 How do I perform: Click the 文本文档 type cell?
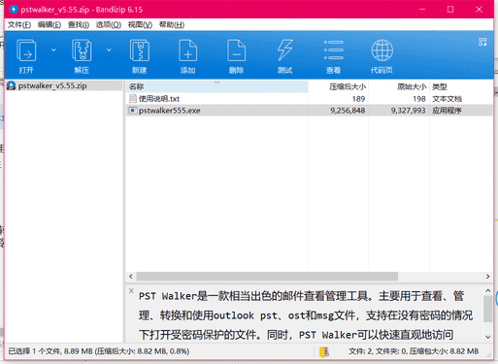(447, 99)
